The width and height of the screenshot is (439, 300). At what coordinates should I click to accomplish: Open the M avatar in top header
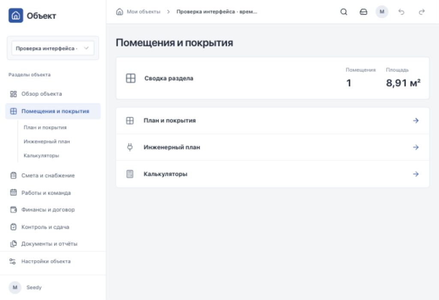pos(382,12)
